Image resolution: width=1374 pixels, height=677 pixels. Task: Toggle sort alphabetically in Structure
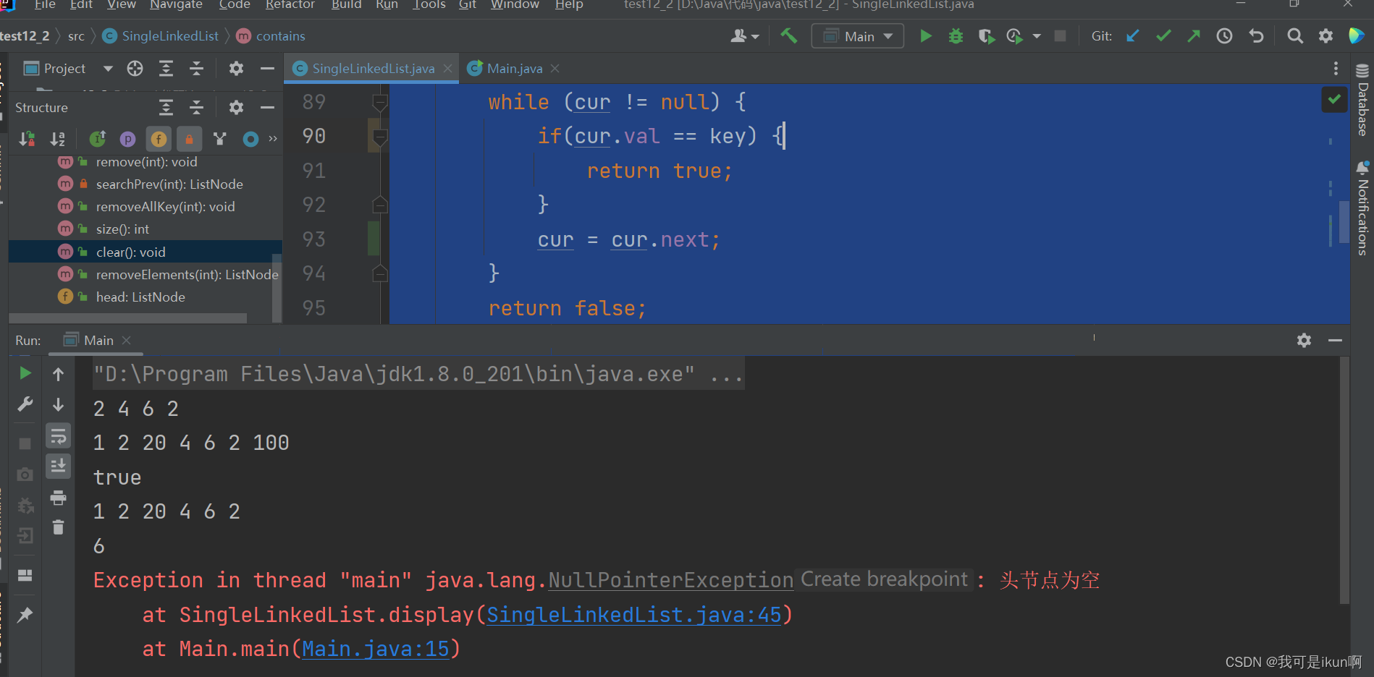[x=57, y=139]
